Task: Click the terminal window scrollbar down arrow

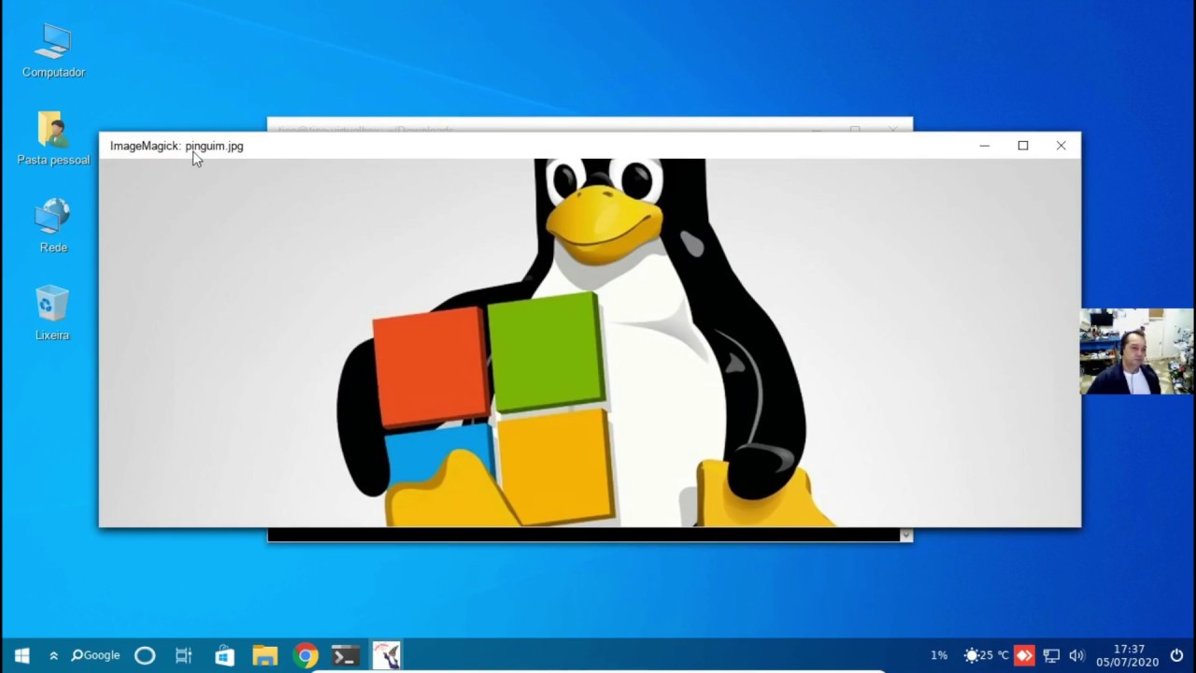Action: click(x=905, y=536)
